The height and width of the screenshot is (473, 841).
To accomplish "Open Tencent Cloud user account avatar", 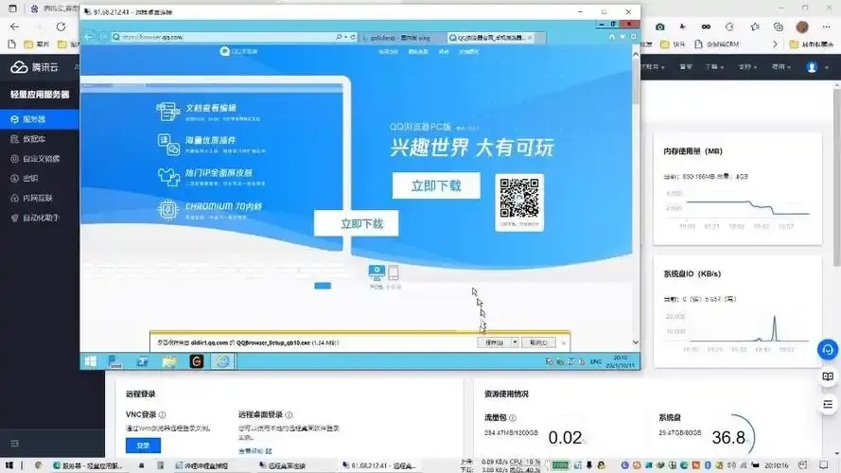I will (x=812, y=67).
